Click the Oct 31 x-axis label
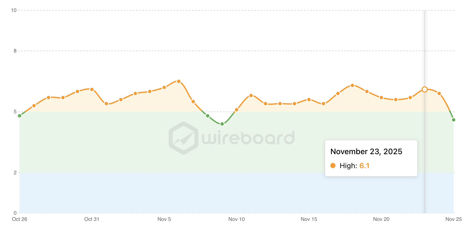Viewport: 467px width, 239px height. click(x=92, y=219)
